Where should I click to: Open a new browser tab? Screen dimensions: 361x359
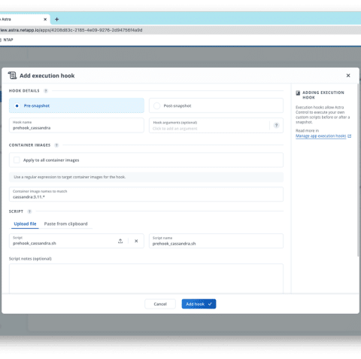click(56, 20)
